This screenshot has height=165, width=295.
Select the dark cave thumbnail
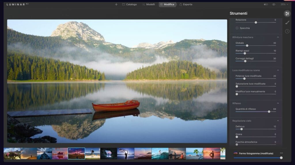[x=109, y=154]
